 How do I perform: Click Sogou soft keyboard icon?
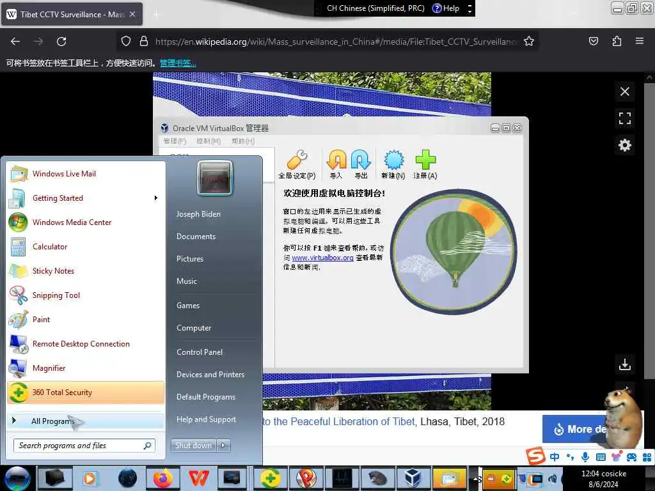(601, 457)
